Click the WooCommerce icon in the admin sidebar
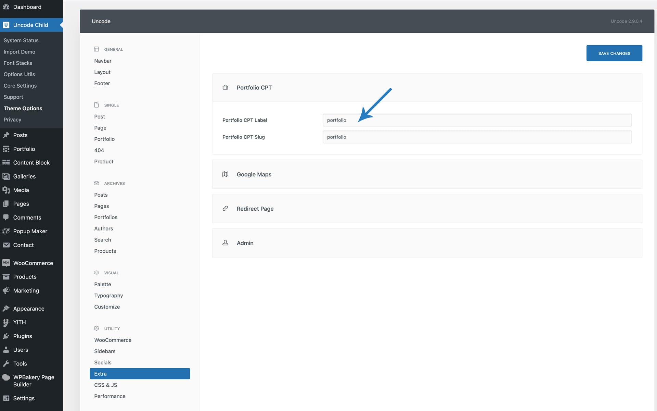Image resolution: width=657 pixels, height=411 pixels. coord(6,263)
